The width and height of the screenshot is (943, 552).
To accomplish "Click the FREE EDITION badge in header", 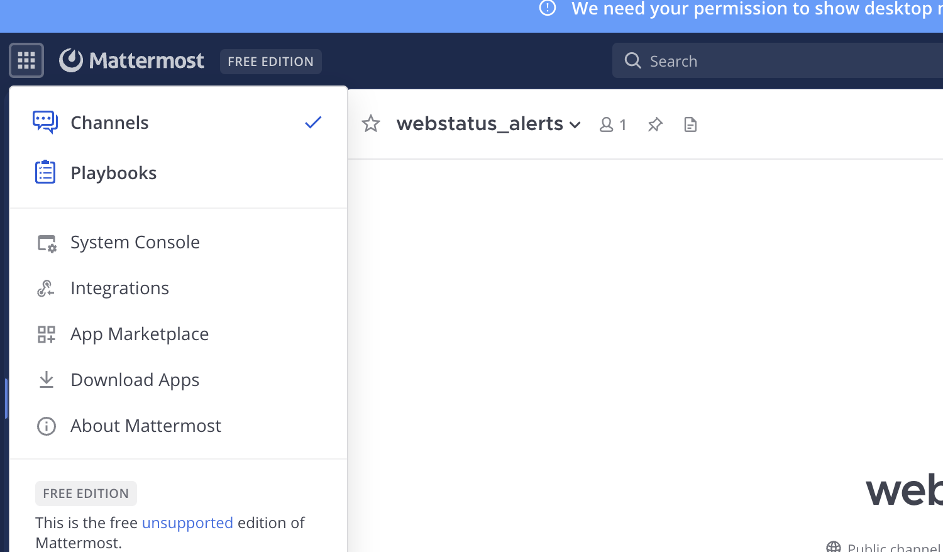I will (x=270, y=62).
